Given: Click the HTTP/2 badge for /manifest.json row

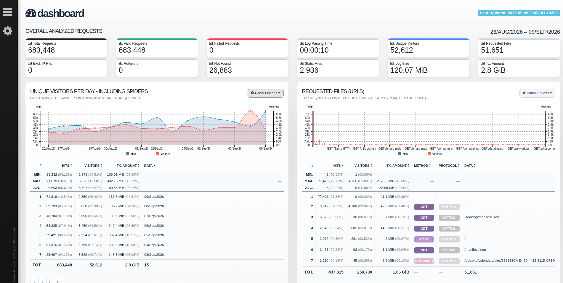Looking at the screenshot, I should click(449, 250).
